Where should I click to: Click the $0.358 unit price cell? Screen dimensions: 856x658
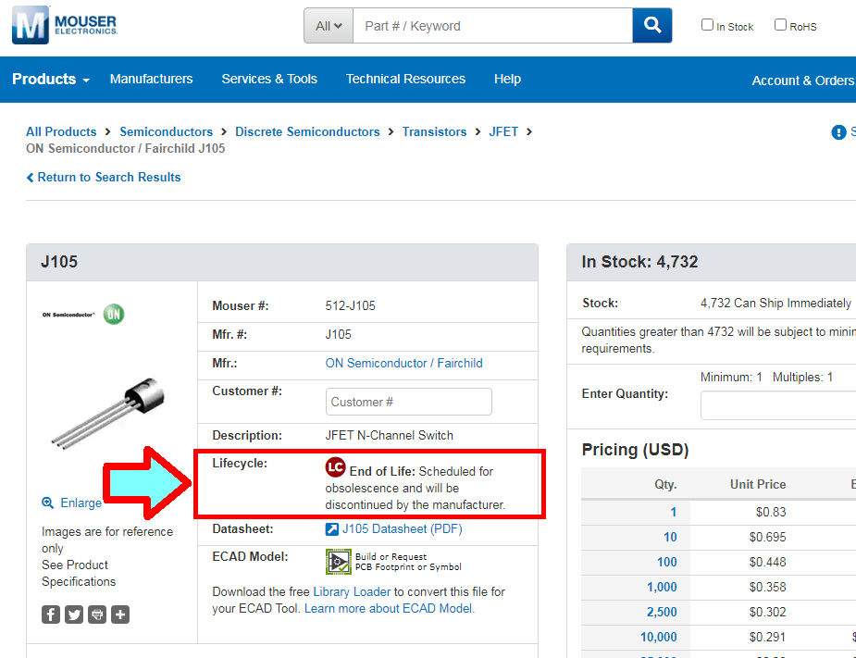click(767, 588)
